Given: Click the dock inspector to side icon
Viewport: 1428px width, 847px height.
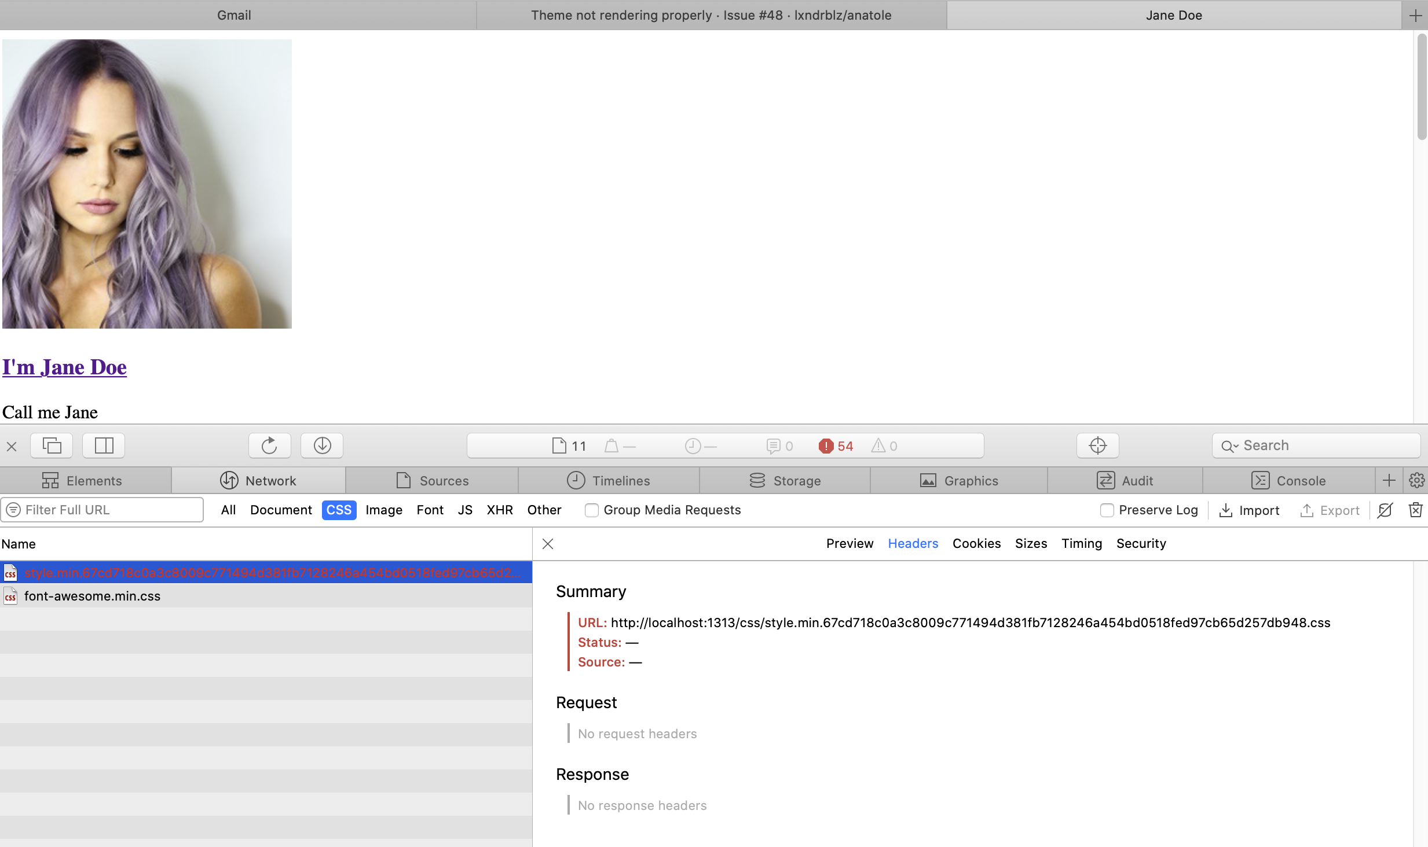Looking at the screenshot, I should (x=104, y=445).
